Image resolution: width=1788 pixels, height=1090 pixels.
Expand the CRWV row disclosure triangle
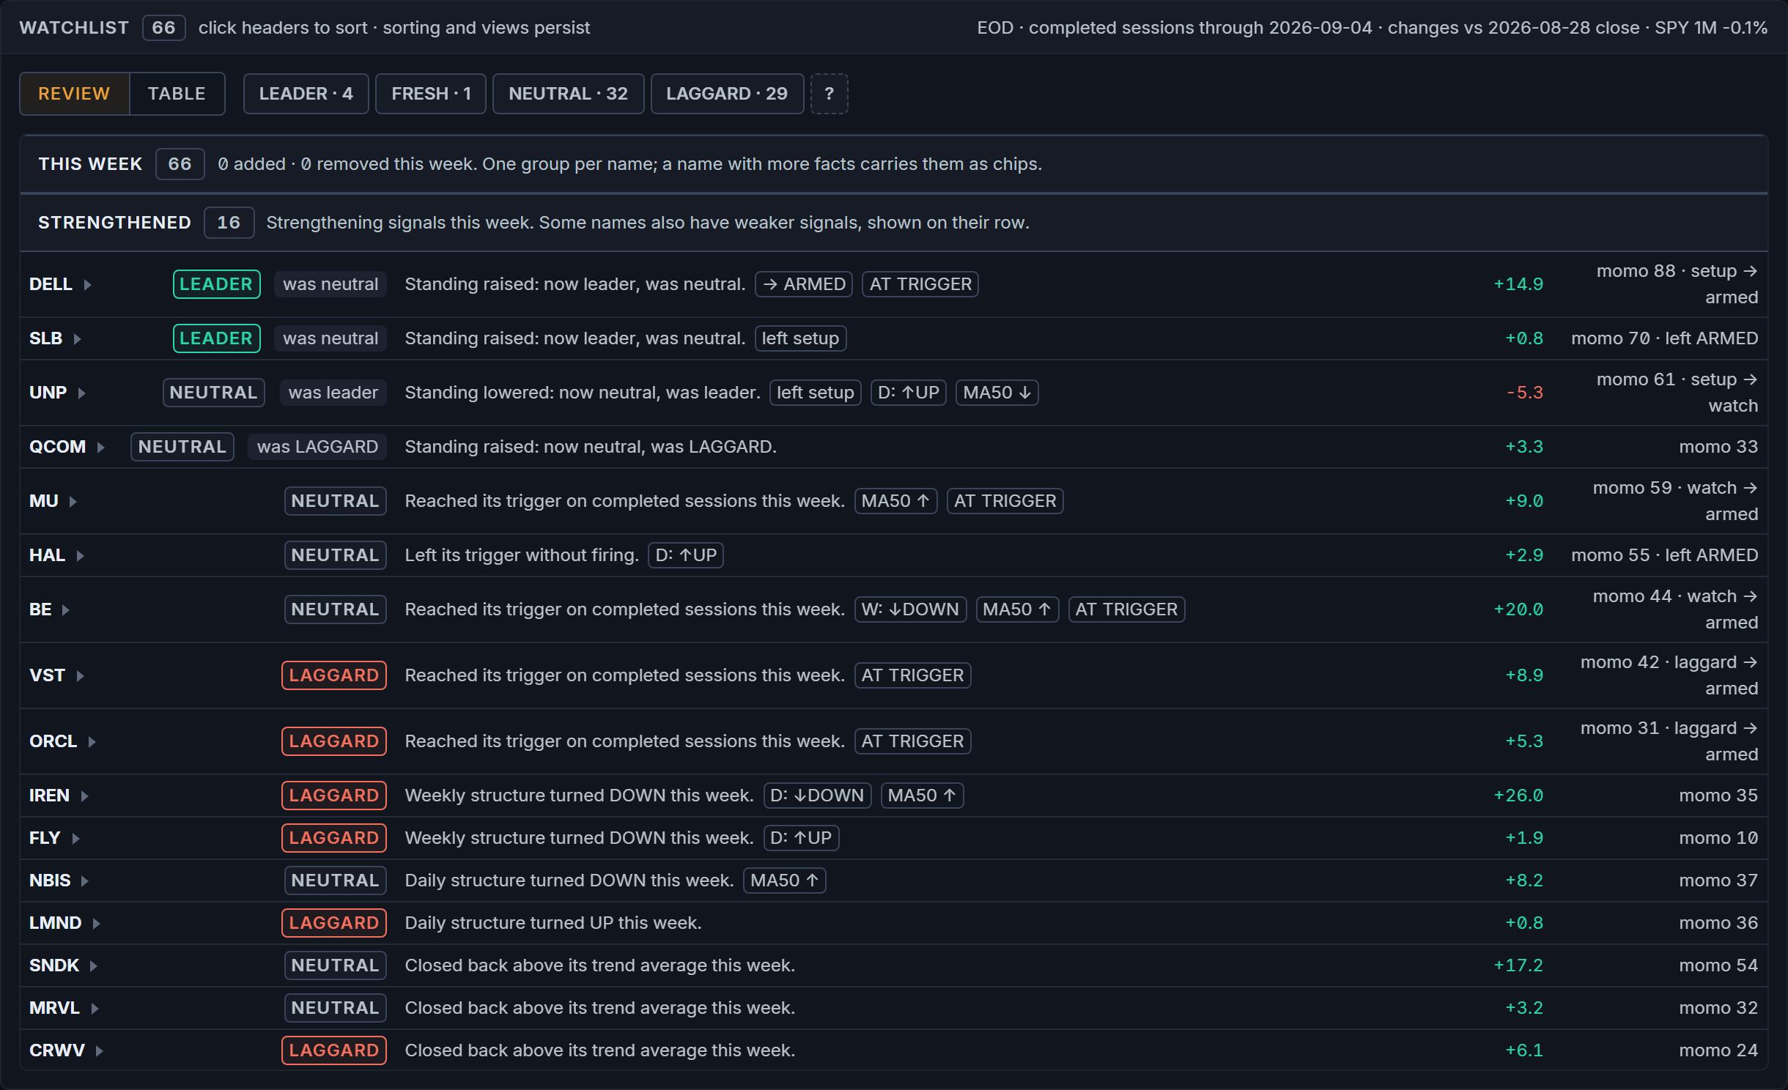99,1050
